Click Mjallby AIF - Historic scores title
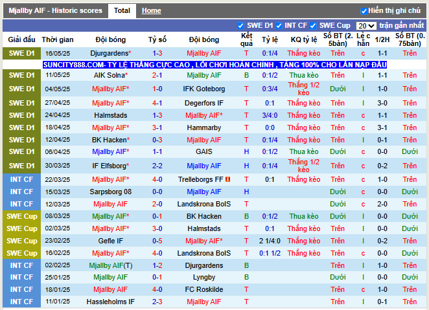Viewport: 429px width, 310px height. 55,10
